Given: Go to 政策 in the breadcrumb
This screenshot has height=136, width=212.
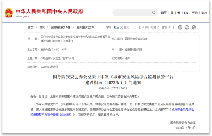Looking at the screenshot, I should point(42,27).
